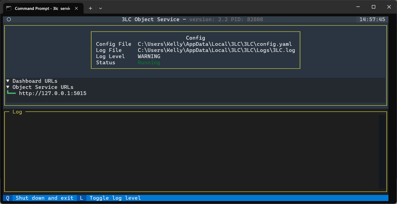
Task: Click the Config heading in the box
Action: click(x=195, y=38)
